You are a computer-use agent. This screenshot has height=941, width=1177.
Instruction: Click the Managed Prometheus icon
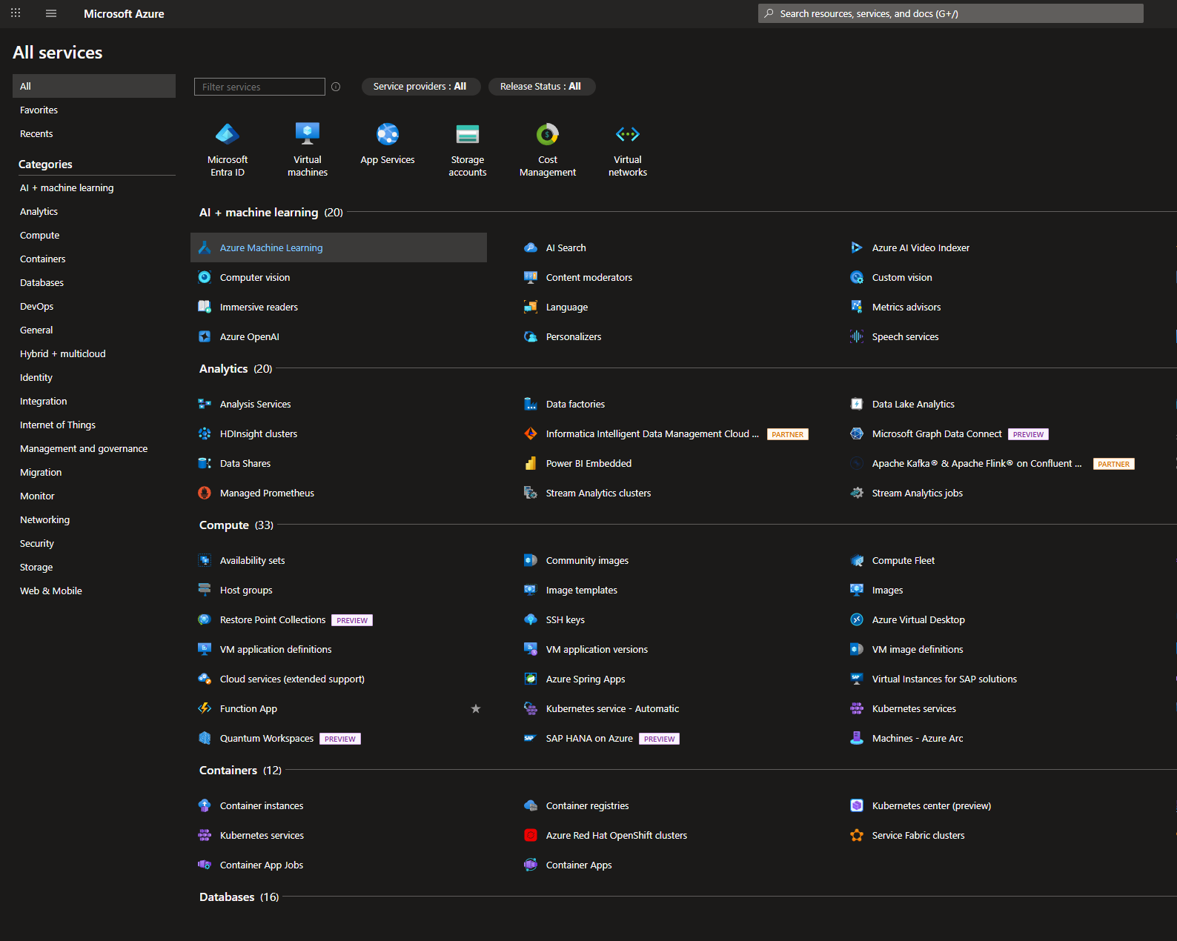[205, 493]
